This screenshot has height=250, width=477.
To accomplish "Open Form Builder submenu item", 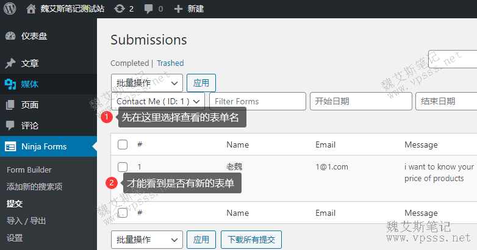I will coord(29,170).
